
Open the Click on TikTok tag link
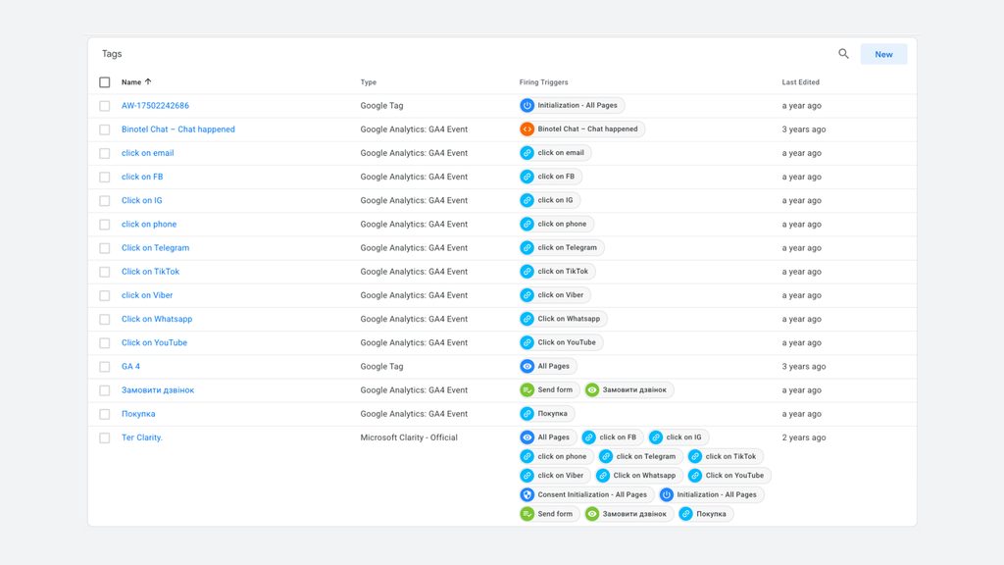[150, 272]
